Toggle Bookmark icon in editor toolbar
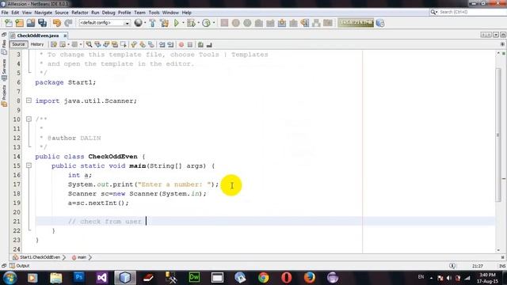The width and height of the screenshot is (507, 285). (151, 44)
